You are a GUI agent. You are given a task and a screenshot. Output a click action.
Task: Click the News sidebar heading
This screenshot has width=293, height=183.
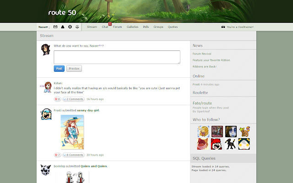pyautogui.click(x=197, y=46)
